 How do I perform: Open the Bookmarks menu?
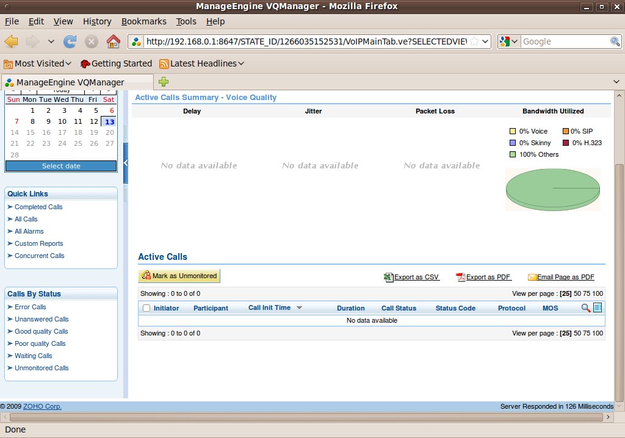coord(143,21)
